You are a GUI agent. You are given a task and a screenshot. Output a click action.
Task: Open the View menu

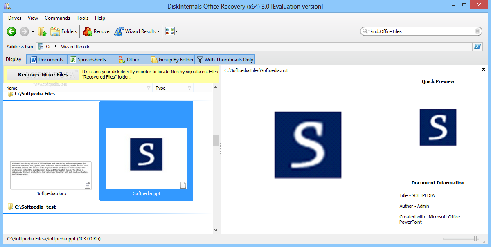click(x=33, y=18)
